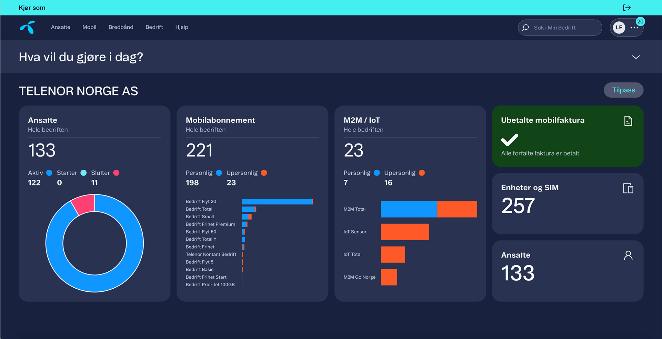This screenshot has height=339, width=662.
Task: Open the Hjelp link
Action: pos(182,27)
